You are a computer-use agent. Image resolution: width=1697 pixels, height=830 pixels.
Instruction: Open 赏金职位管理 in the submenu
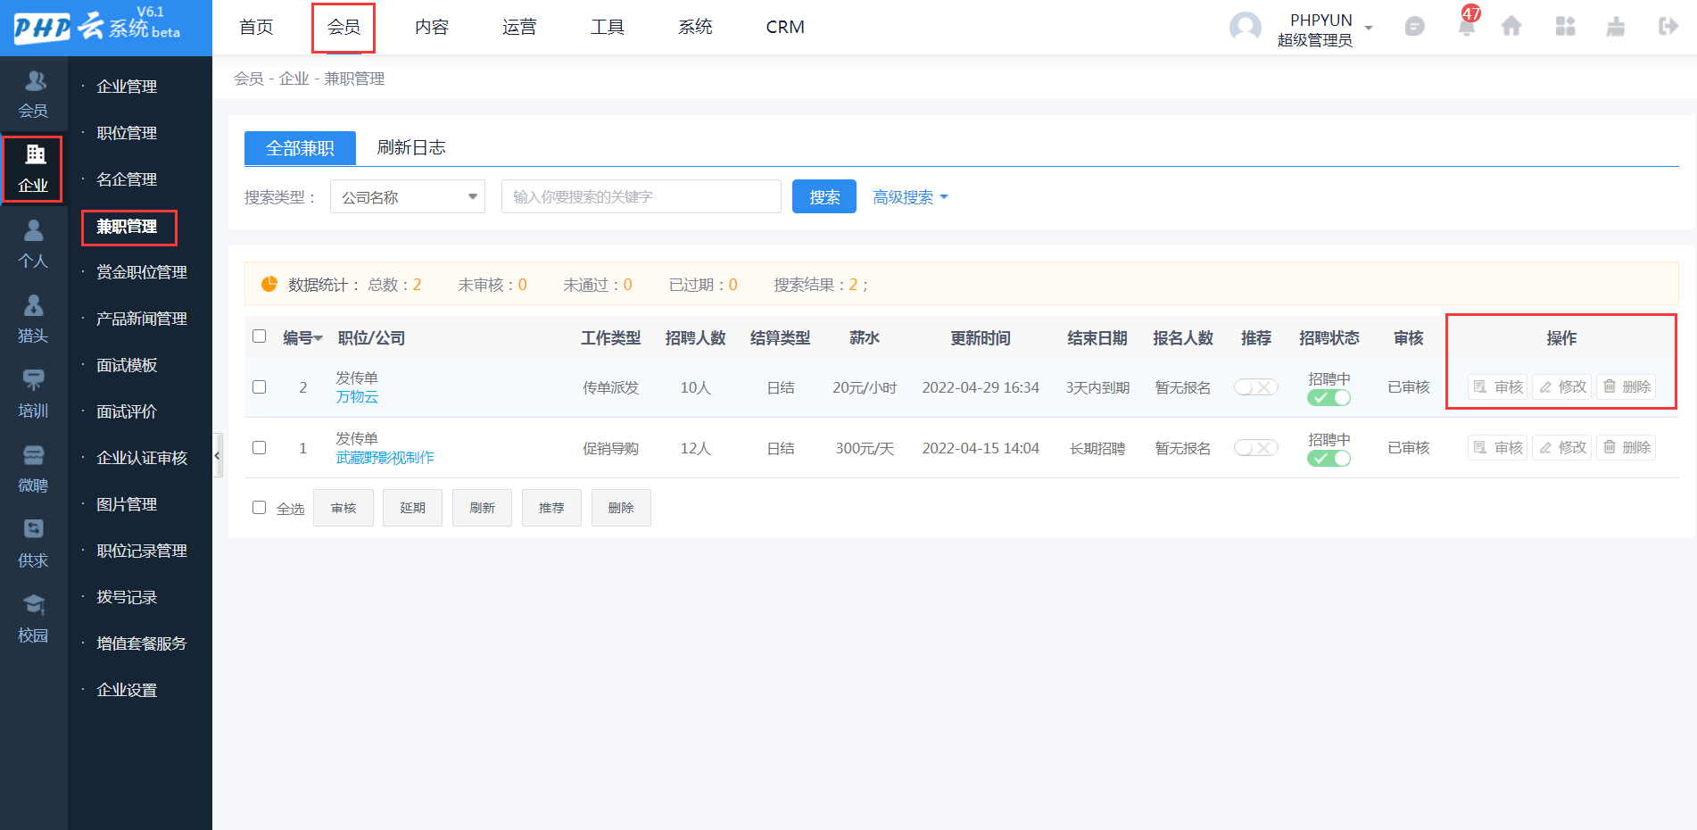142,272
